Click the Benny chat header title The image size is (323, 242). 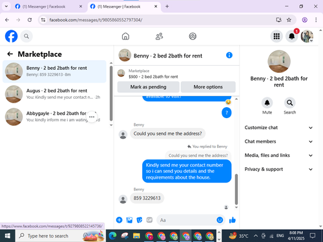(x=168, y=55)
